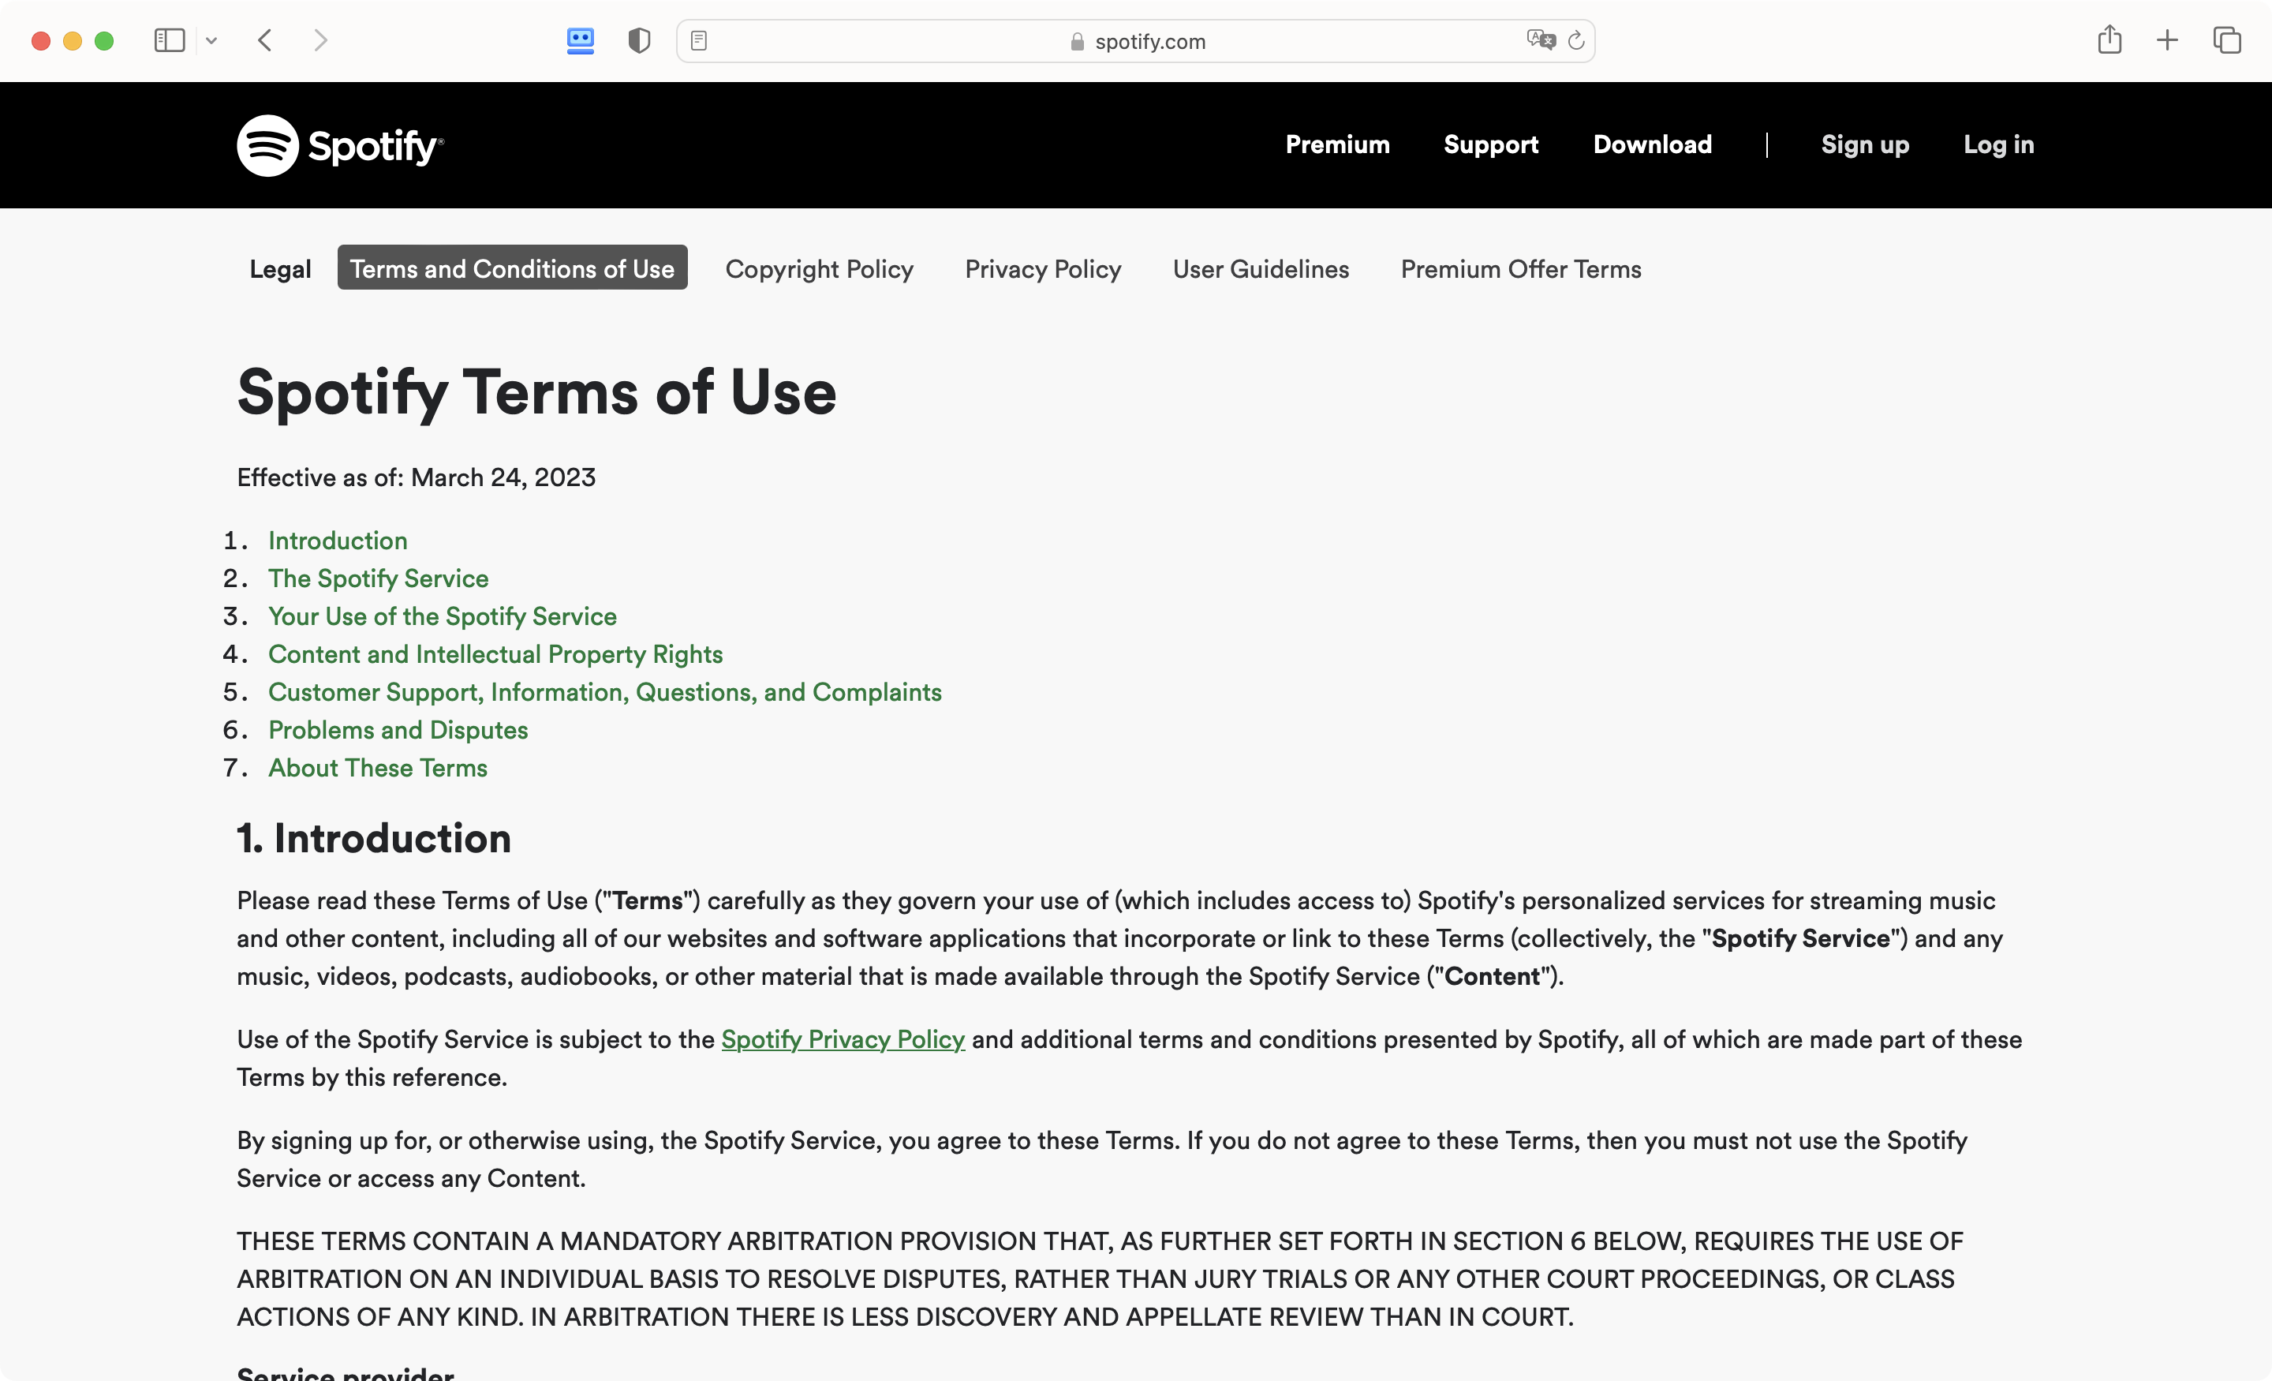The image size is (2272, 1381).
Task: Click Log in in the header
Action: coord(1998,145)
